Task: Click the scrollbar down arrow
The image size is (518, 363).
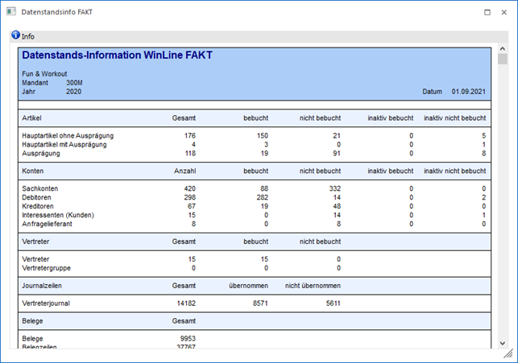Action: pyautogui.click(x=503, y=342)
